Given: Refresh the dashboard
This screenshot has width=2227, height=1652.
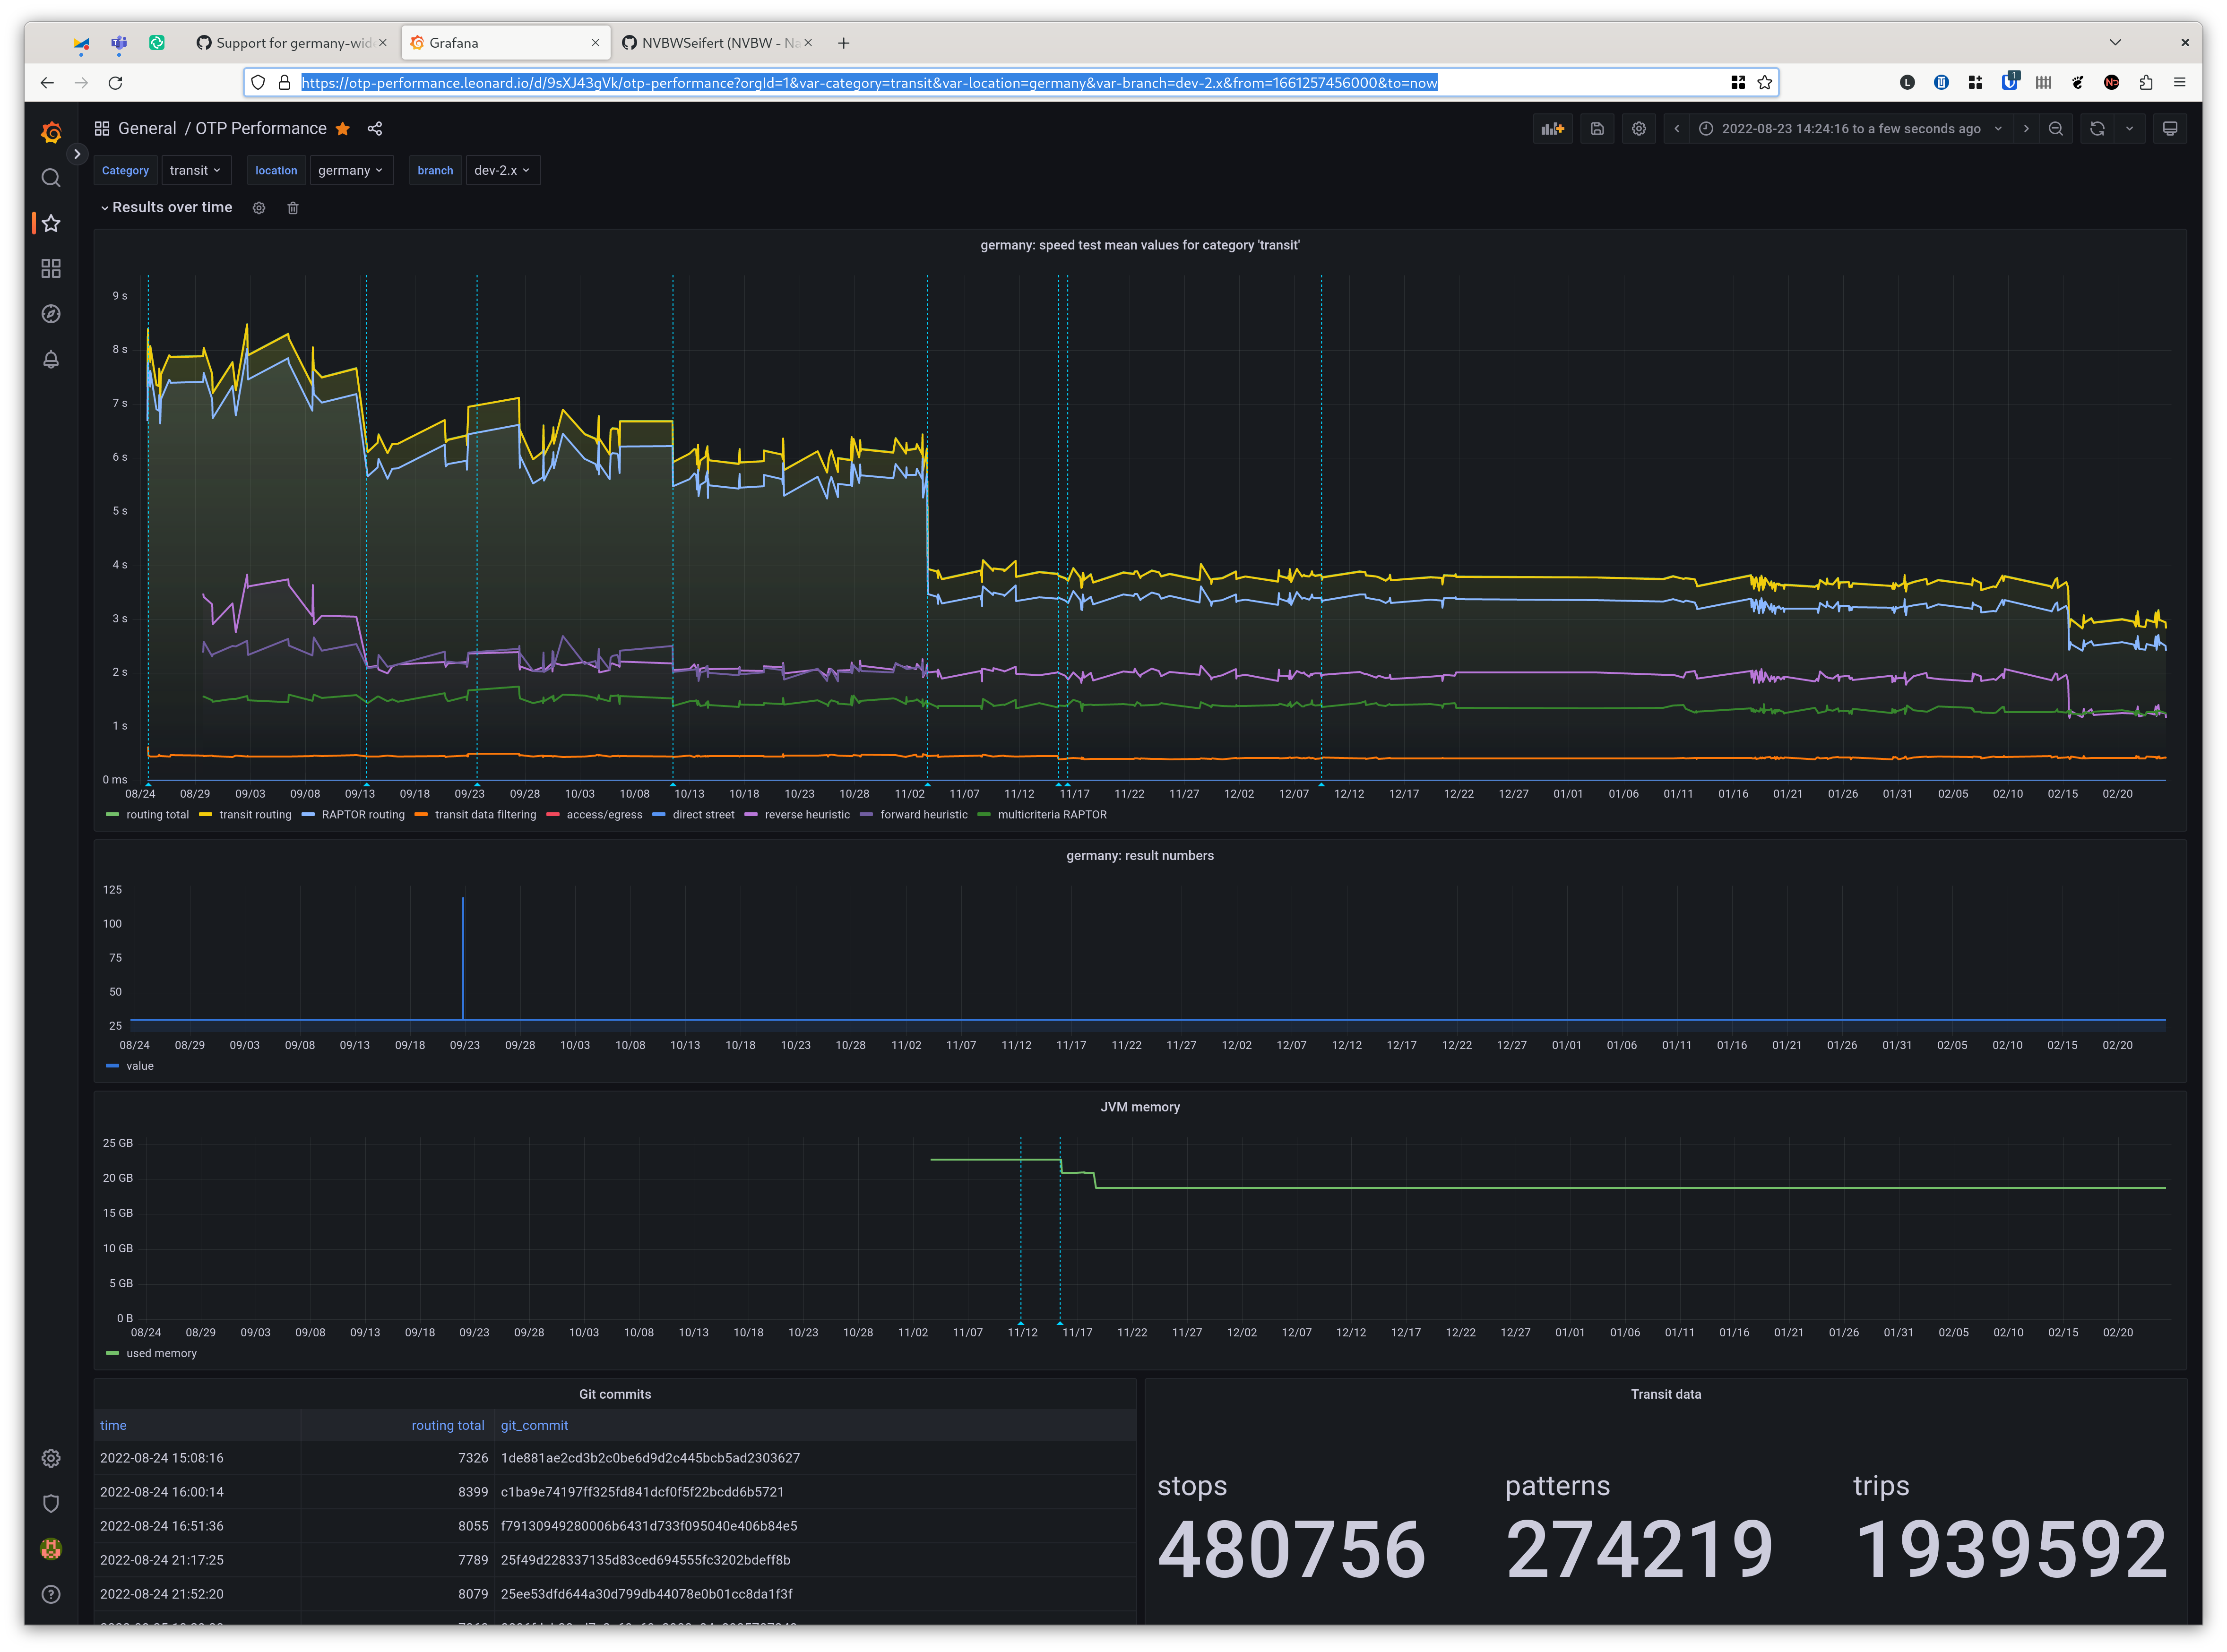Looking at the screenshot, I should tap(2097, 128).
